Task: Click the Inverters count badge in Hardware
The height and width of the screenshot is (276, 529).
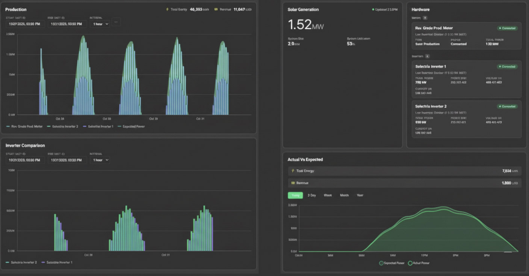Action: pyautogui.click(x=427, y=56)
